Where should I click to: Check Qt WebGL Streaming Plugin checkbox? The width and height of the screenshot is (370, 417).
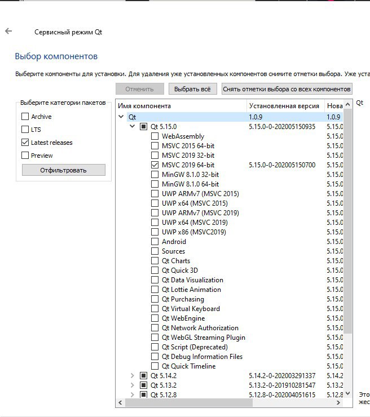point(155,337)
